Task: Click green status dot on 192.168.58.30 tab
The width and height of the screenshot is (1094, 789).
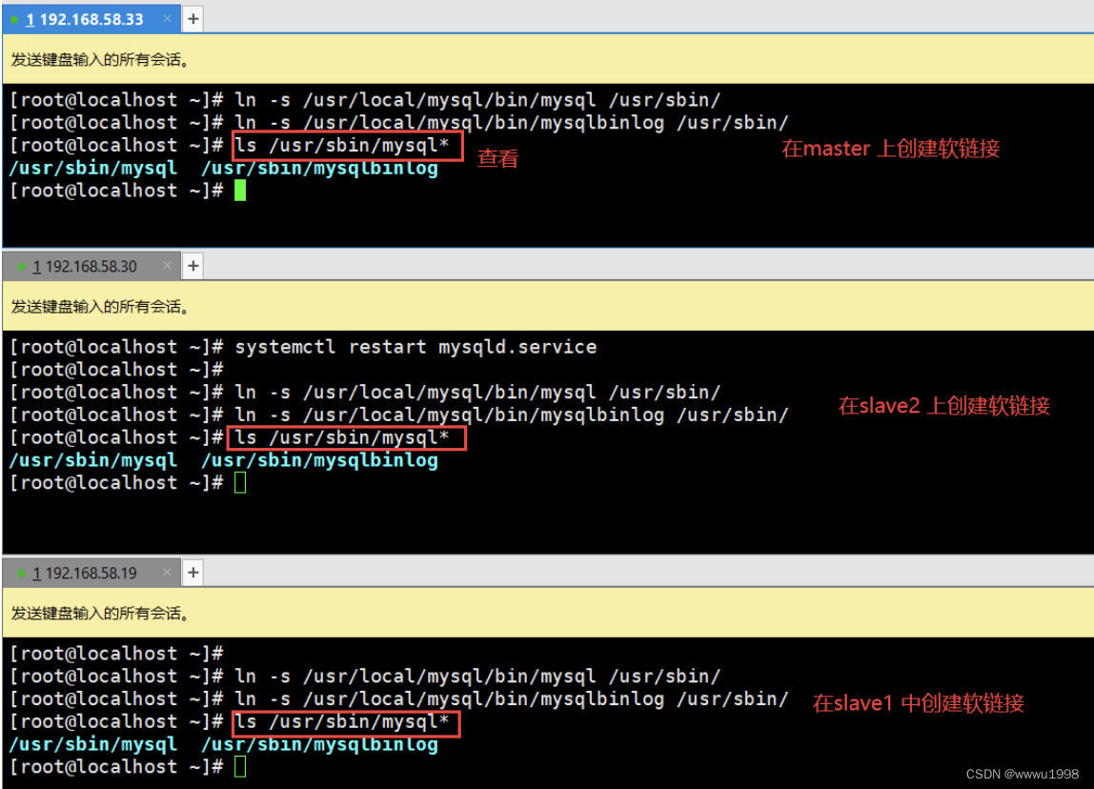Action: pyautogui.click(x=21, y=267)
